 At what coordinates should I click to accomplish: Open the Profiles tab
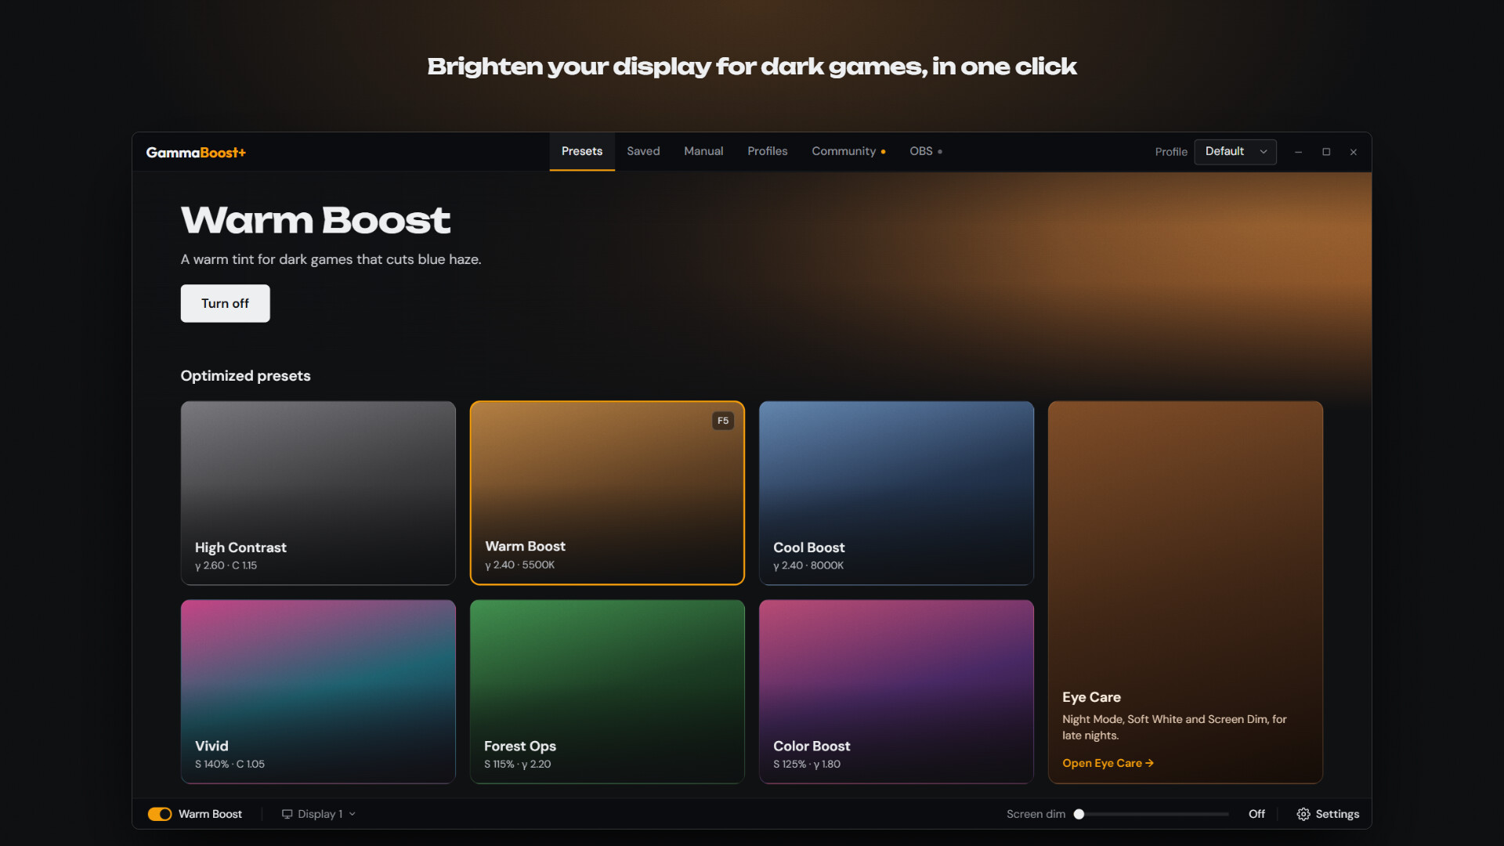[x=768, y=151]
